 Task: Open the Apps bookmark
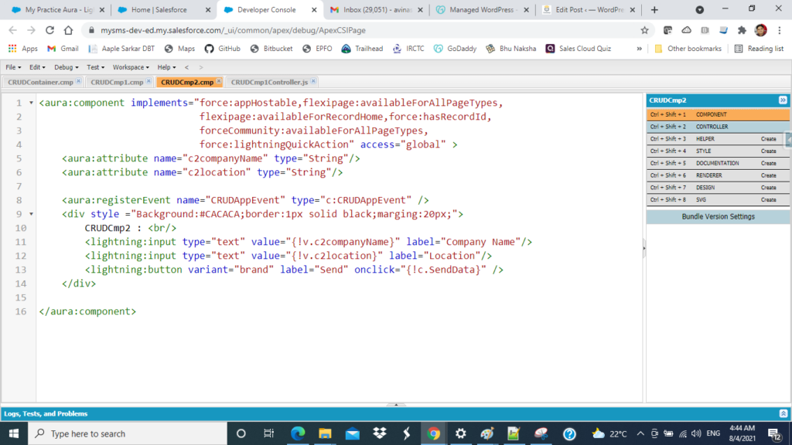22,49
